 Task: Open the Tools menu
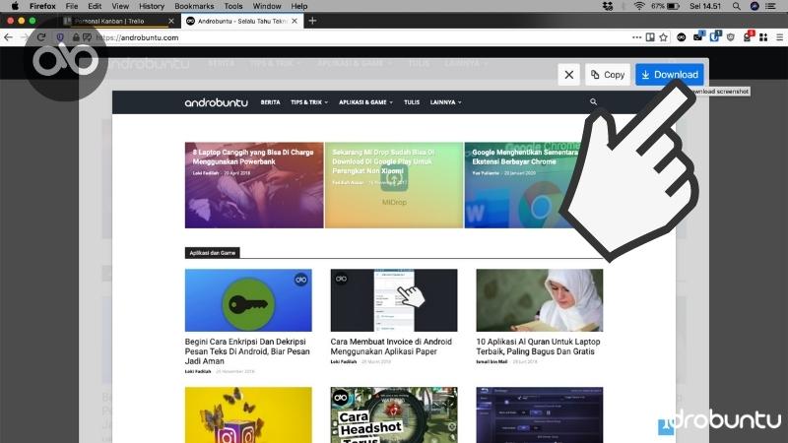coord(233,6)
